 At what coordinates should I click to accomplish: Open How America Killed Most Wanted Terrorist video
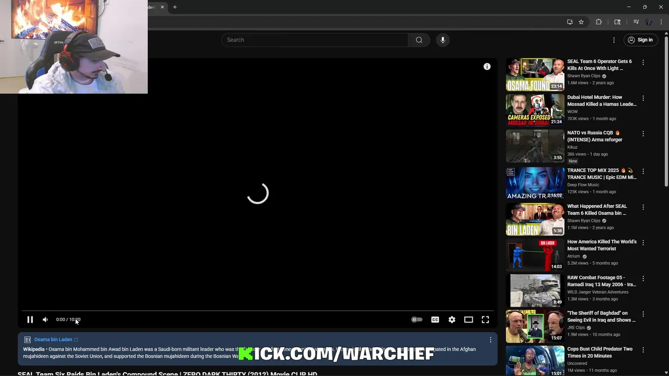click(602, 245)
